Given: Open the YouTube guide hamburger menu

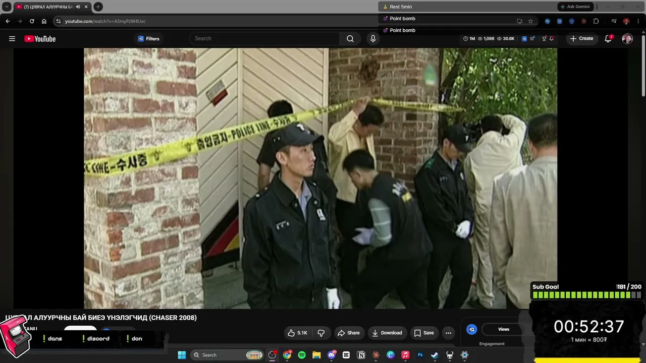Looking at the screenshot, I should pos(12,39).
